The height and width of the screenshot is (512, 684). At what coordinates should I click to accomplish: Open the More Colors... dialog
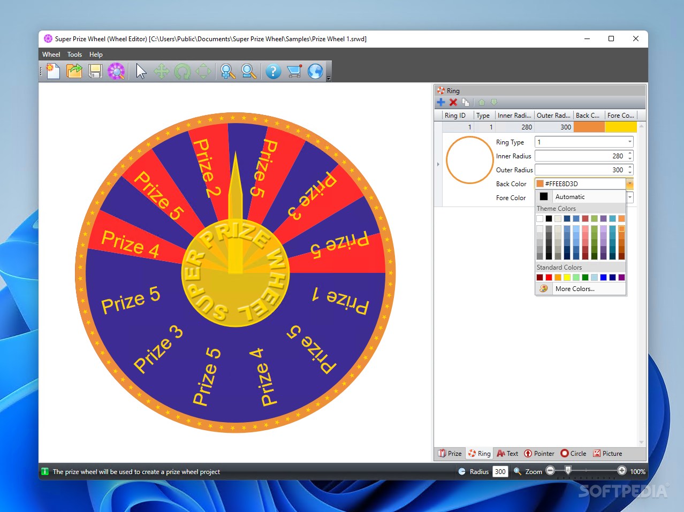click(x=581, y=289)
